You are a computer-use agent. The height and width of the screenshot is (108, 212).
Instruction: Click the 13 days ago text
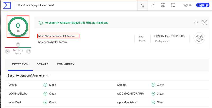tap(162, 41)
